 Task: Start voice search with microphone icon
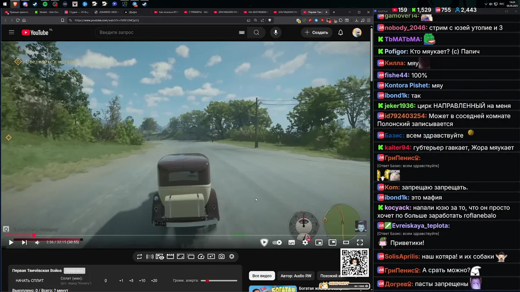click(x=276, y=32)
